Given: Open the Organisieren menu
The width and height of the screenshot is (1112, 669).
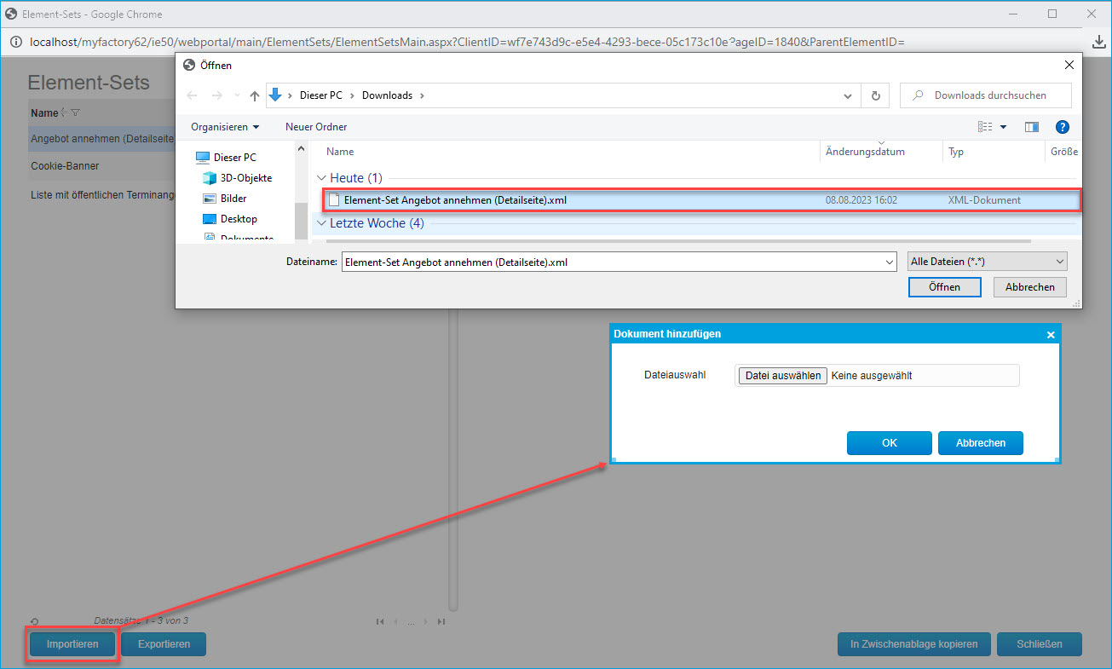Looking at the screenshot, I should tap(225, 127).
